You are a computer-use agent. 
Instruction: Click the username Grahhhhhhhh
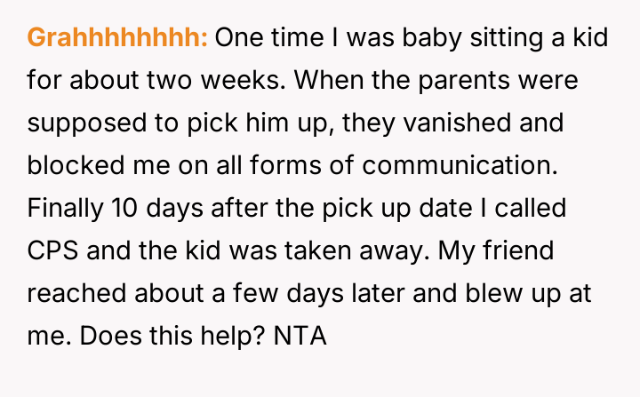[x=118, y=39]
